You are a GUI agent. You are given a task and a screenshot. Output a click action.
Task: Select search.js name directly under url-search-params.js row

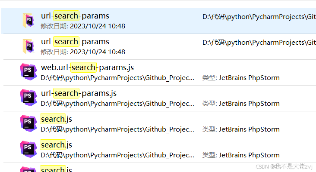pyautogui.click(x=56, y=119)
